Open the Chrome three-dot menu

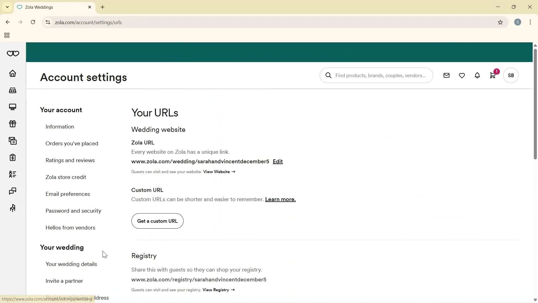point(530,22)
